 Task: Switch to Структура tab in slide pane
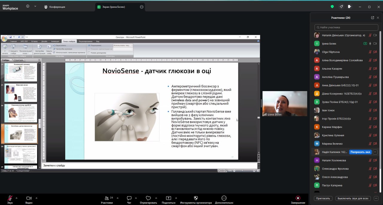pos(18,60)
